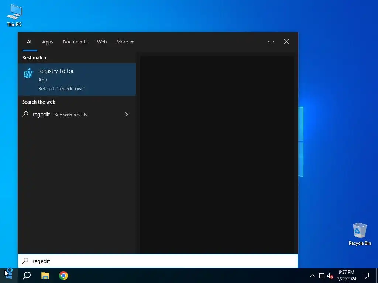
Task: Click the Related "regedit.msc" text
Action: 62,88
